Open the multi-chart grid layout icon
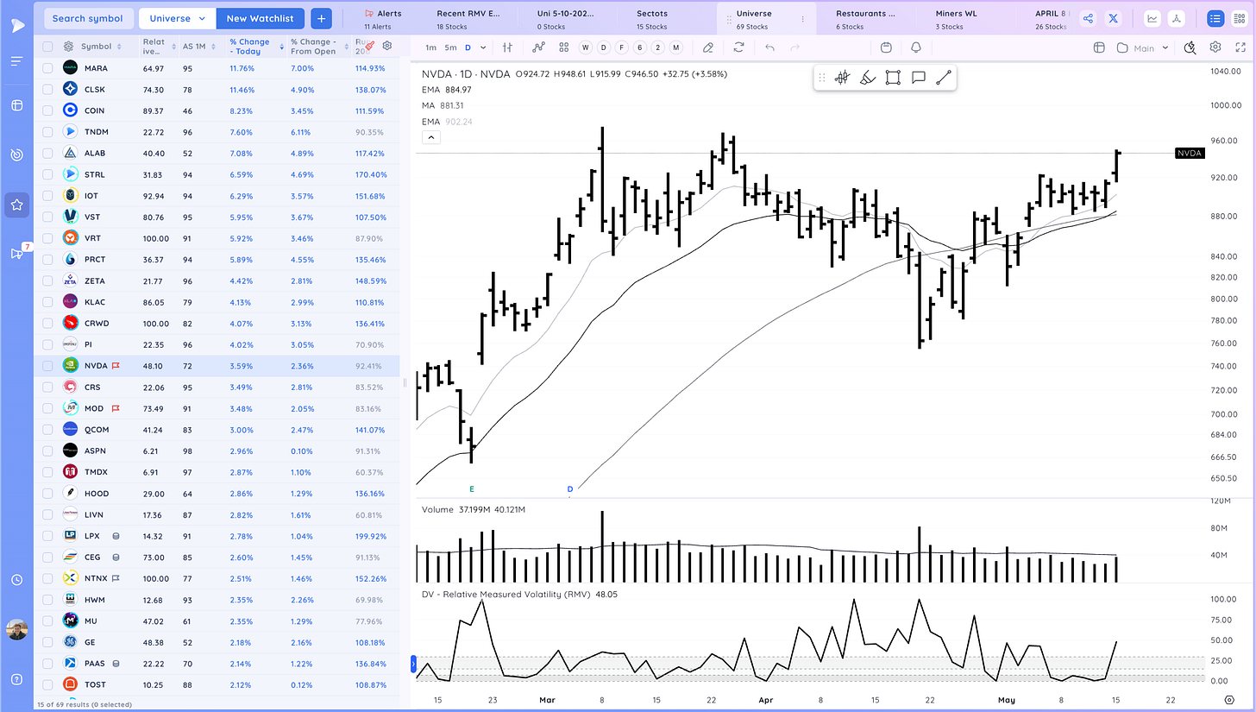This screenshot has width=1256, height=712. [x=563, y=48]
